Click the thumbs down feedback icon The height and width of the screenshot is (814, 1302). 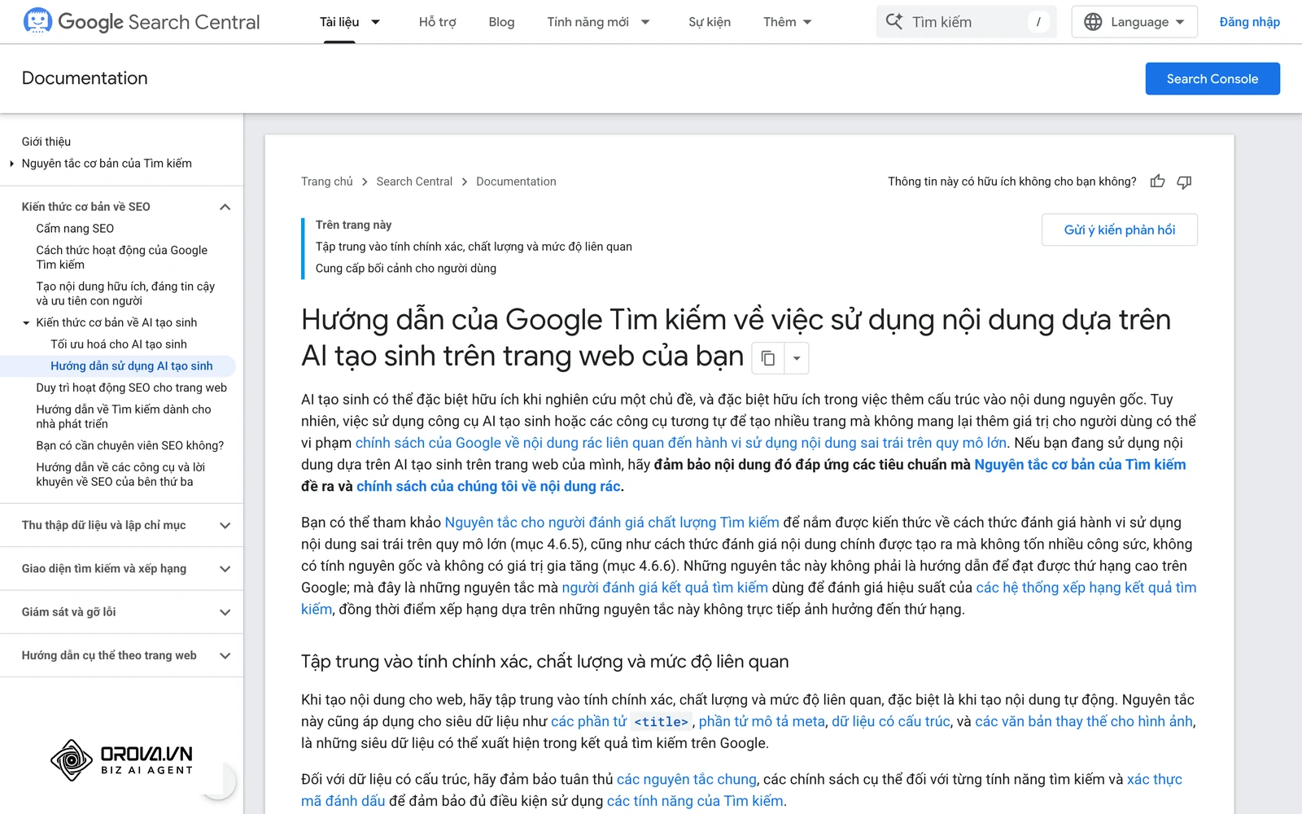click(x=1184, y=182)
